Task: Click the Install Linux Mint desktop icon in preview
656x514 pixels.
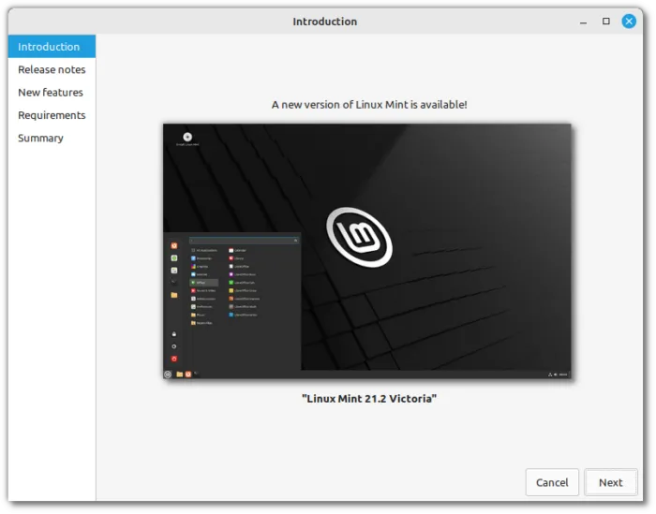Action: 187,139
